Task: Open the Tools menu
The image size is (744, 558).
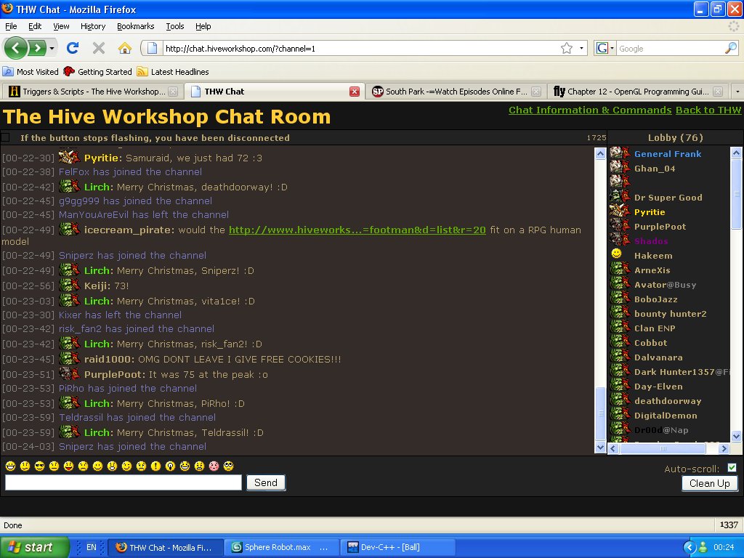Action: click(x=175, y=26)
